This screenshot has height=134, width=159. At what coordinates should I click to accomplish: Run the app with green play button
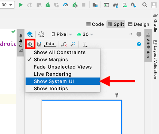point(21,5)
